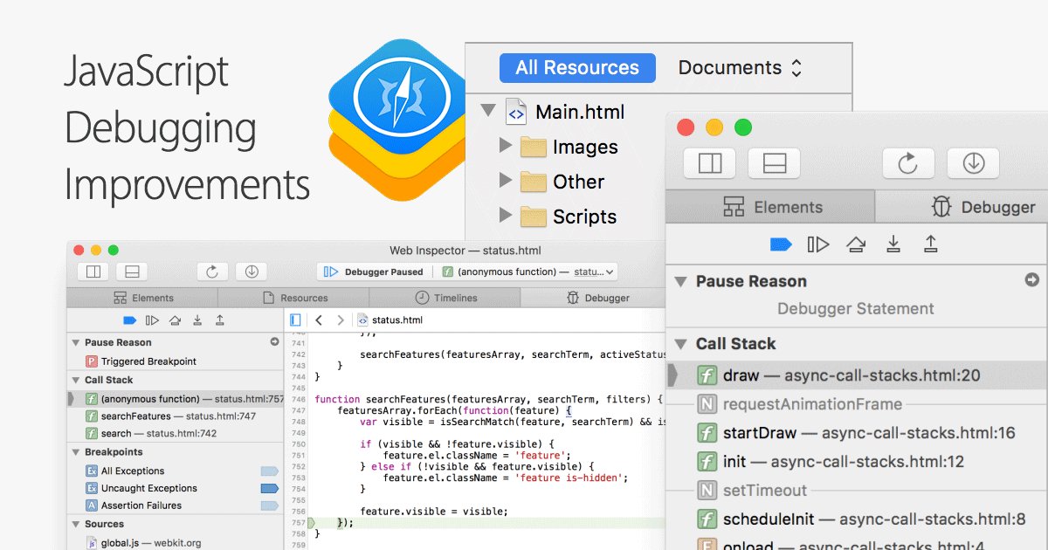Toggle the Assertion Failures breakpoint marker
This screenshot has height=550, width=1048.
click(x=269, y=505)
